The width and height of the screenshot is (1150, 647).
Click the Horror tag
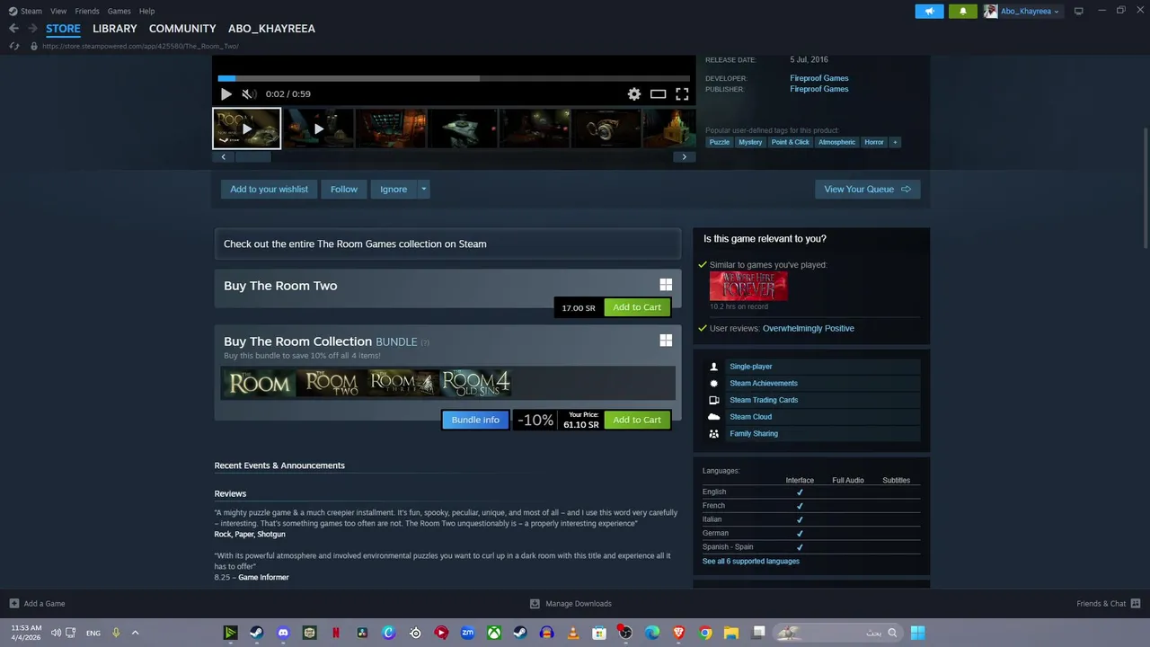point(874,142)
